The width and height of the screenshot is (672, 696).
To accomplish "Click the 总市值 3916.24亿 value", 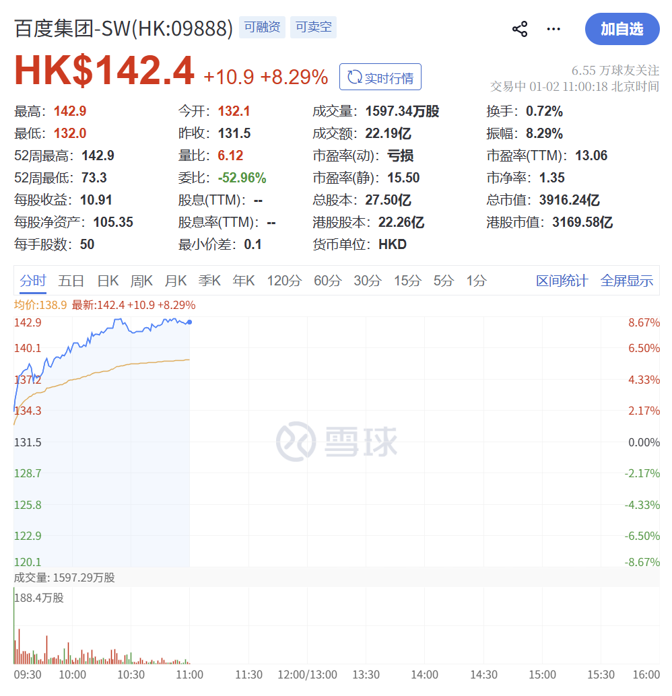I will (x=570, y=200).
